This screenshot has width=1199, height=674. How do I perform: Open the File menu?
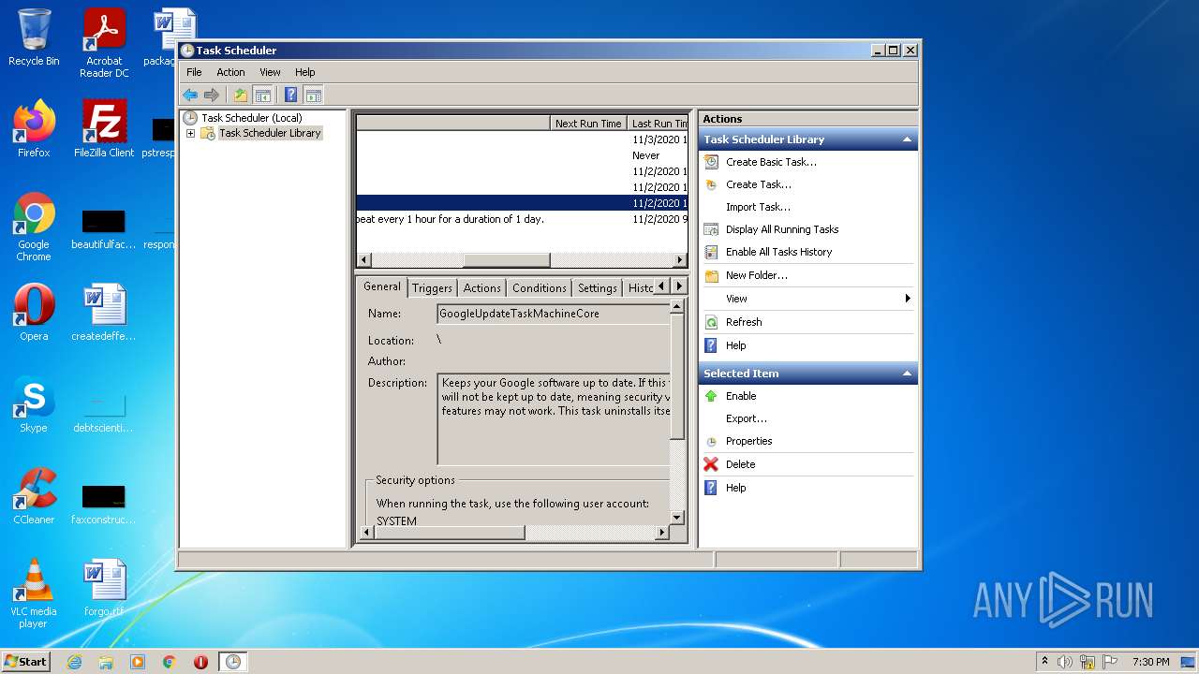(194, 72)
